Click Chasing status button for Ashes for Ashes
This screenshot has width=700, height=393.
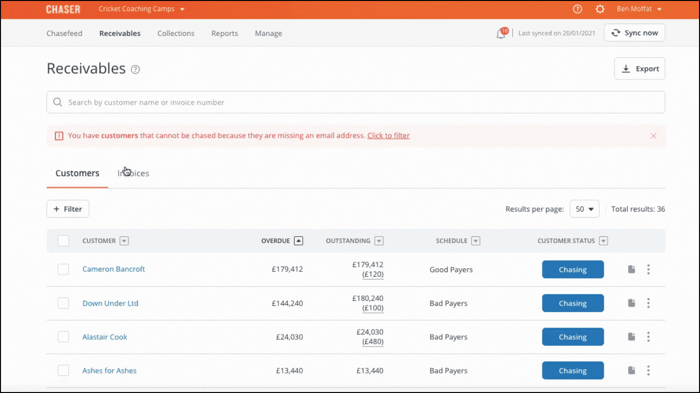coord(573,371)
